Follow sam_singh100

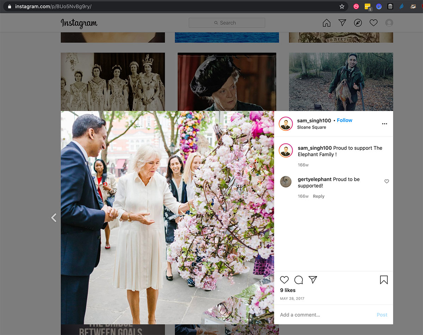344,120
